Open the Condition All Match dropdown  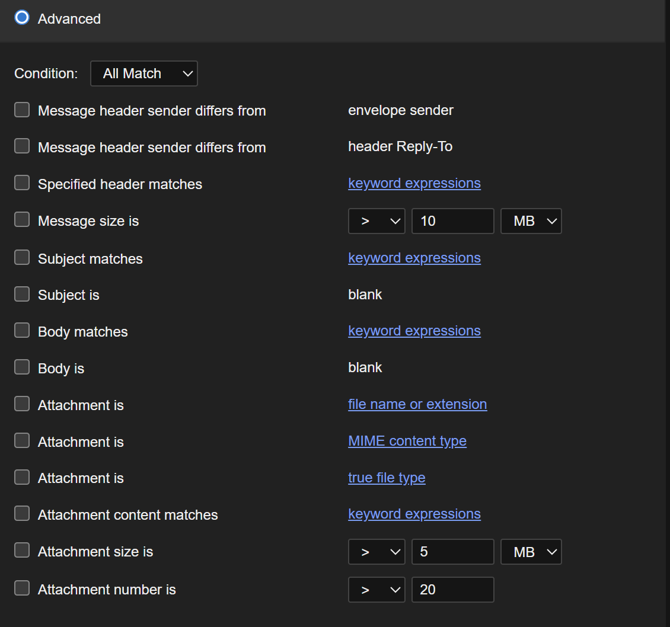144,73
